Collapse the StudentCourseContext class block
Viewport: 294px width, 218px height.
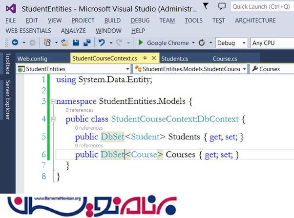[x=52, y=119]
